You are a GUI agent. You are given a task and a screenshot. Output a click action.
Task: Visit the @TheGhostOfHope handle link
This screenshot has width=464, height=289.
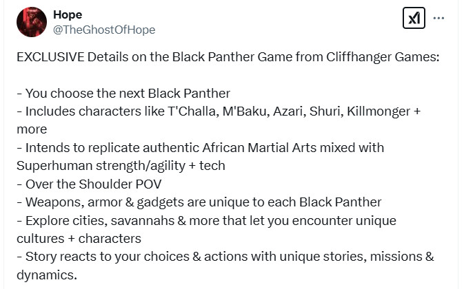(103, 30)
